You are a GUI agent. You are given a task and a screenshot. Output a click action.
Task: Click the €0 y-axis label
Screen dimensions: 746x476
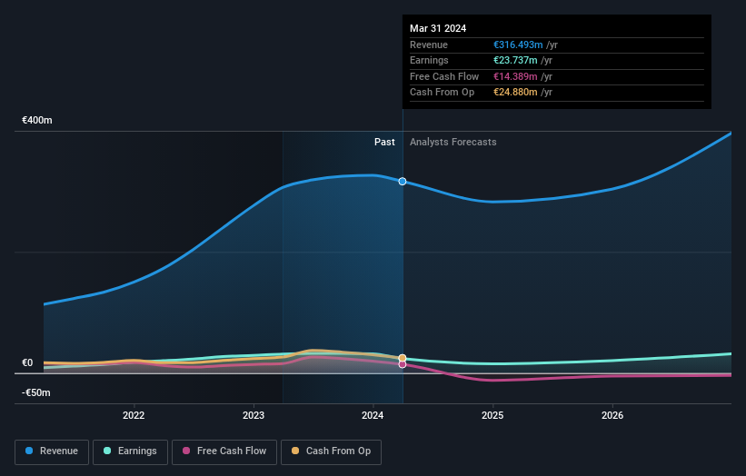[27, 362]
